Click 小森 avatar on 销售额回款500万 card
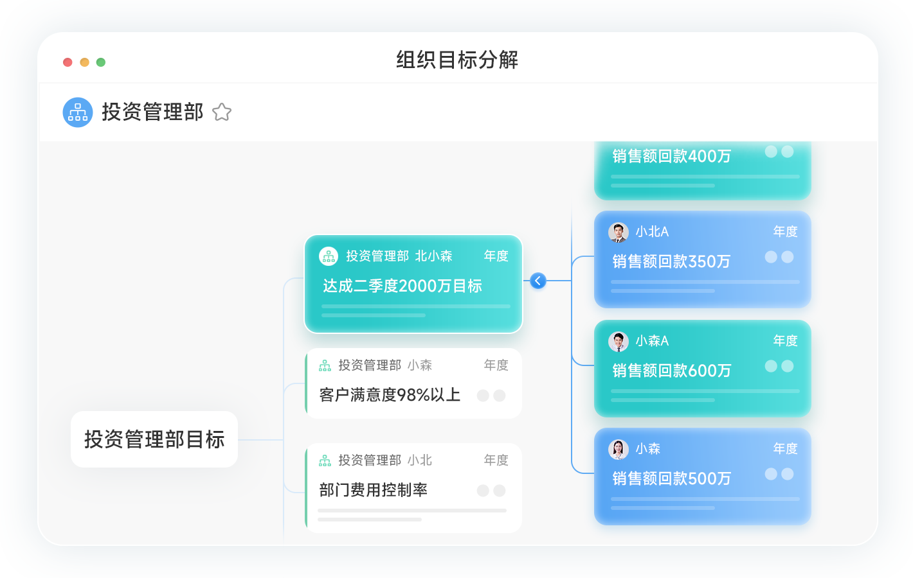Screen dimensions: 913x578 point(619,449)
